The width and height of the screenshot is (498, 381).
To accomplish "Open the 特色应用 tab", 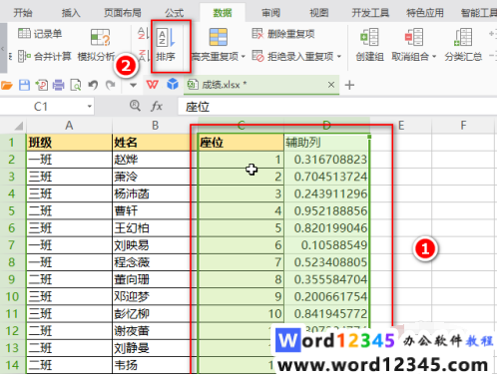I will (425, 13).
